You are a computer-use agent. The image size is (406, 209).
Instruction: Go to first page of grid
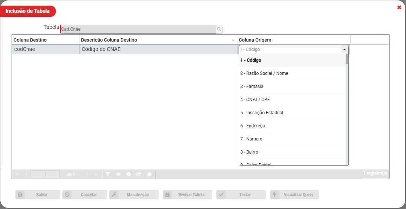click(x=17, y=174)
